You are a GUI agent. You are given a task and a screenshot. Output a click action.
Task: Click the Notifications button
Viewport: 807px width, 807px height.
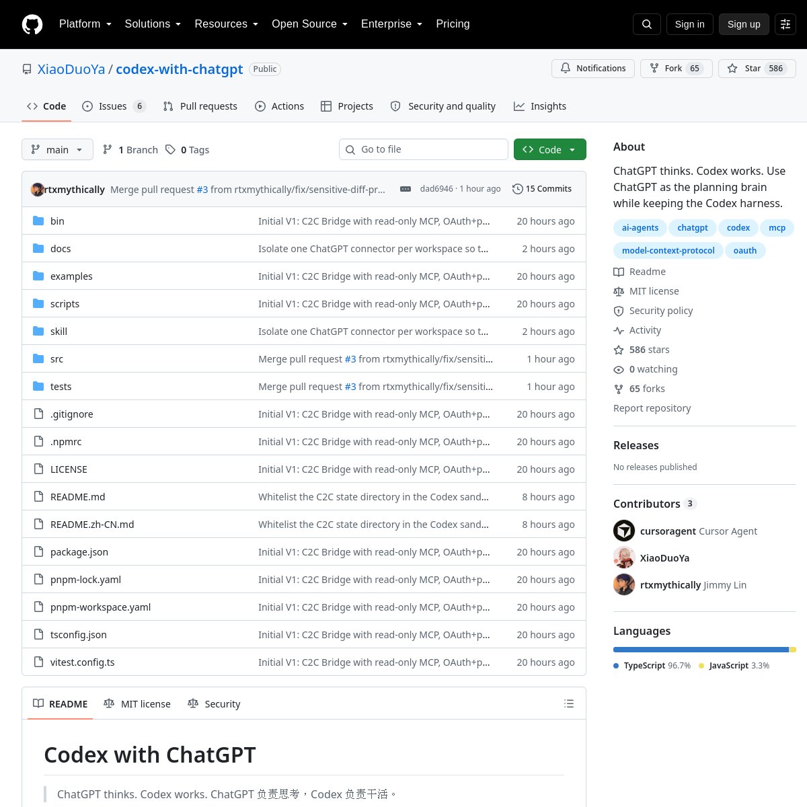(x=593, y=69)
